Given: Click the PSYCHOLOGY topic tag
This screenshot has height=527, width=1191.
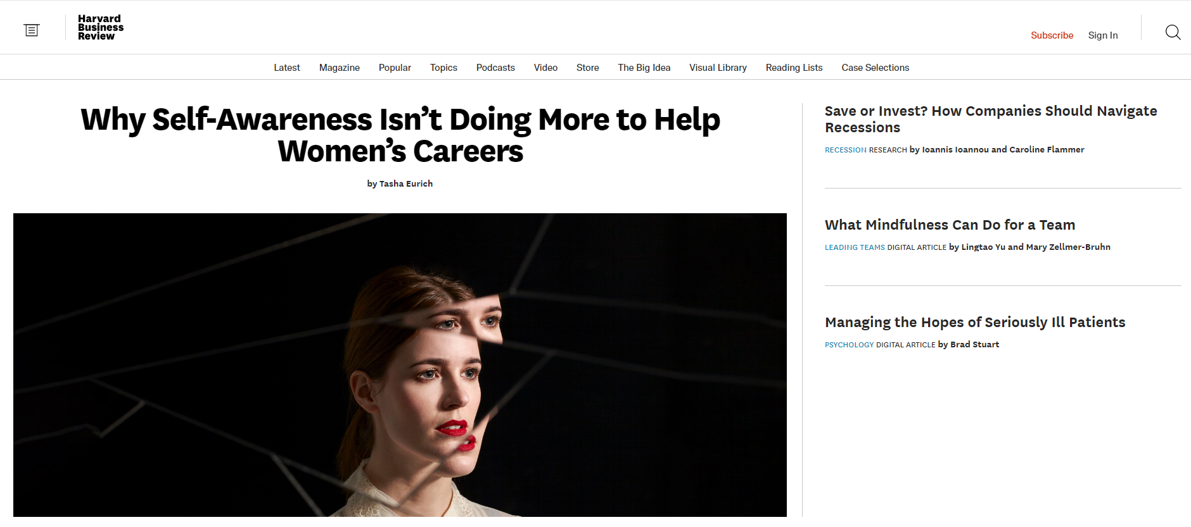Looking at the screenshot, I should 849,345.
